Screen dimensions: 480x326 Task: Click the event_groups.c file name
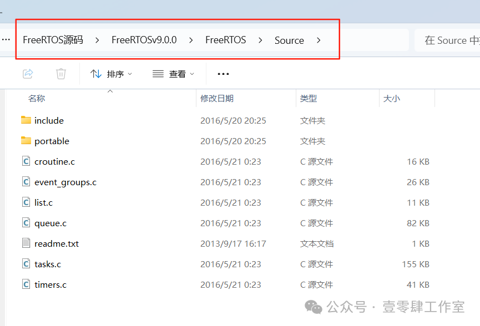coord(65,182)
